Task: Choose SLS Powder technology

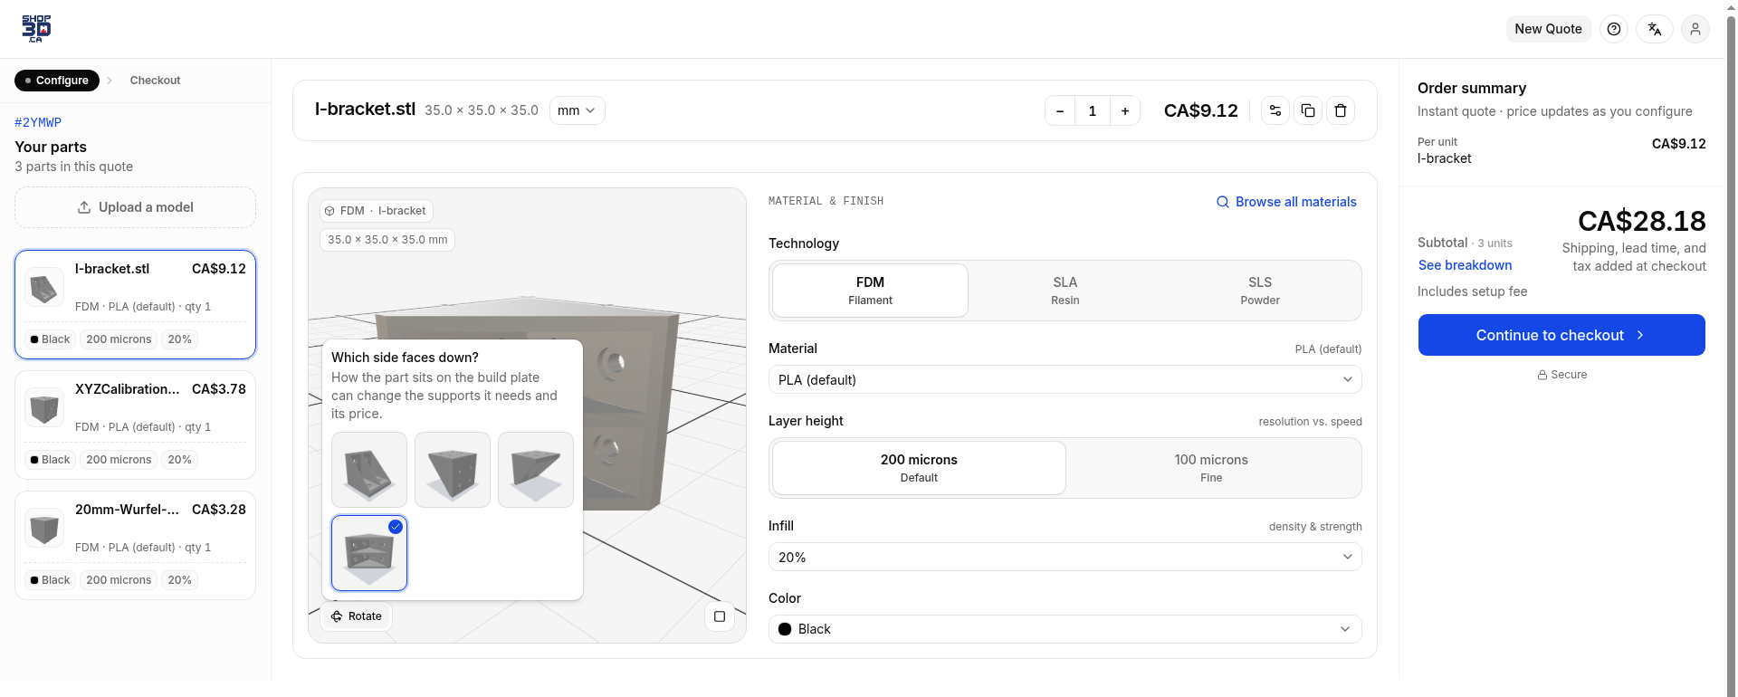Action: (x=1260, y=291)
